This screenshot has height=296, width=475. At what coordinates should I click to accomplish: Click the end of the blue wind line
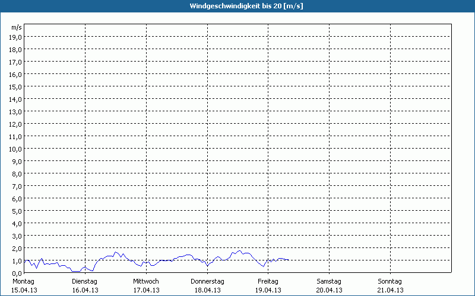(x=289, y=260)
